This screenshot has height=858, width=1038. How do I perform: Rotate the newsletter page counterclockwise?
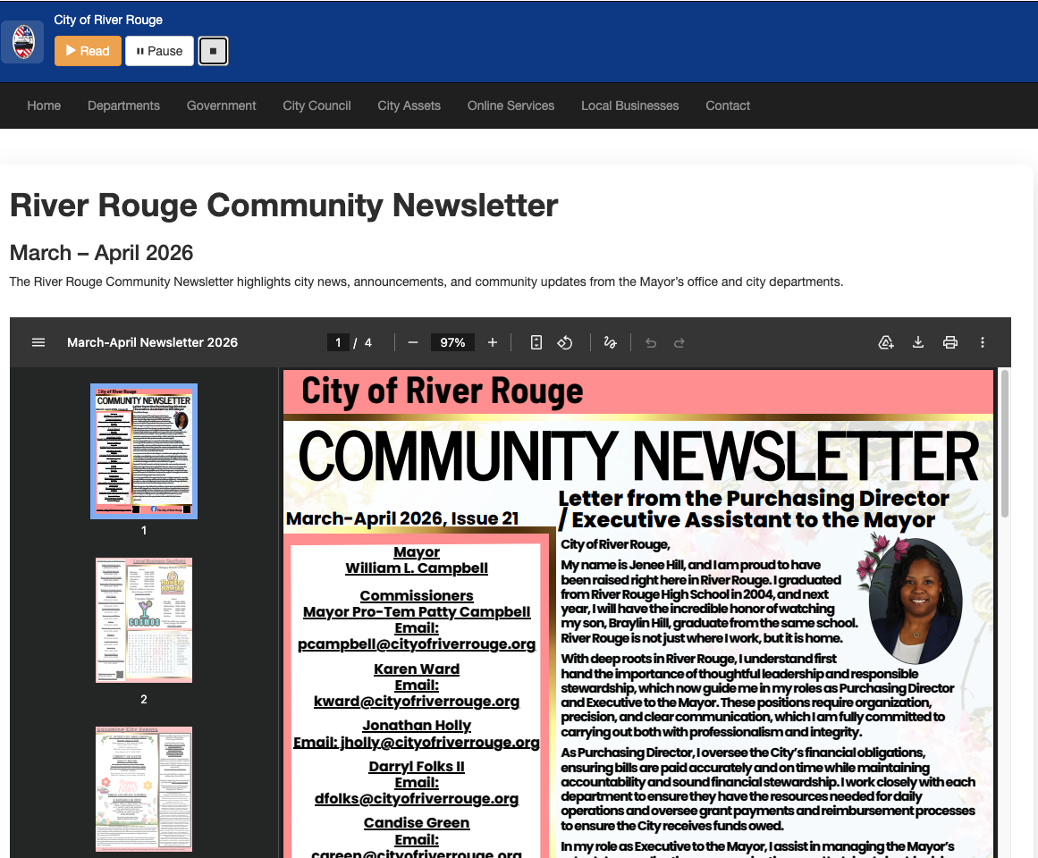(x=564, y=342)
